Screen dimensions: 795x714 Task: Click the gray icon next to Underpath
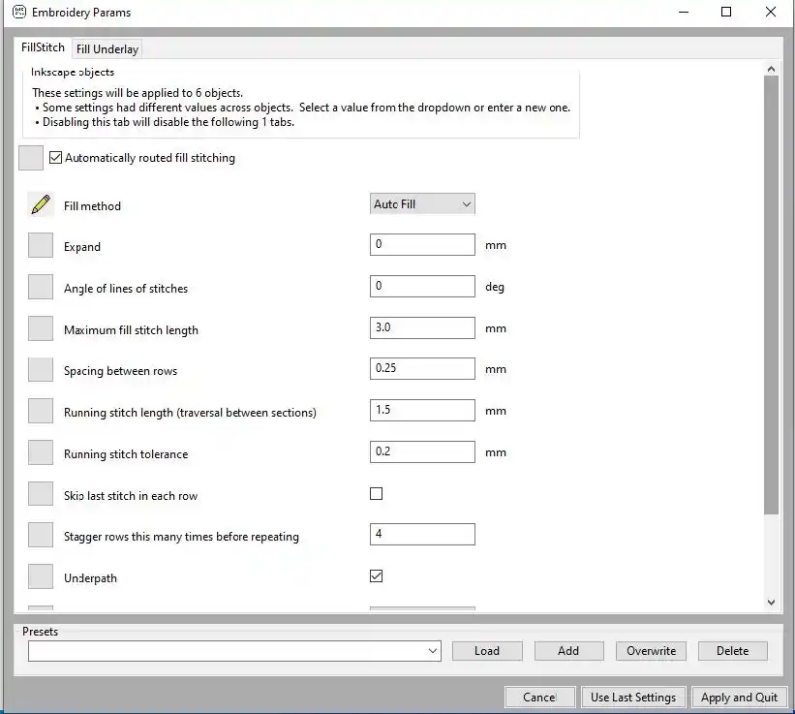click(x=41, y=577)
